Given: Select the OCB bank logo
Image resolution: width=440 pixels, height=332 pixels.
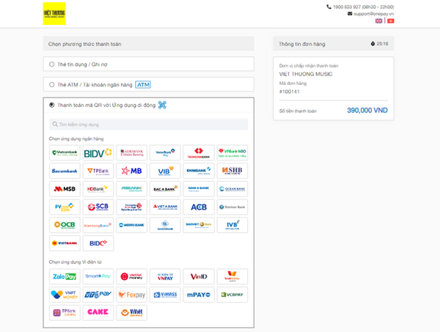Looking at the screenshot, I should [x=65, y=225].
